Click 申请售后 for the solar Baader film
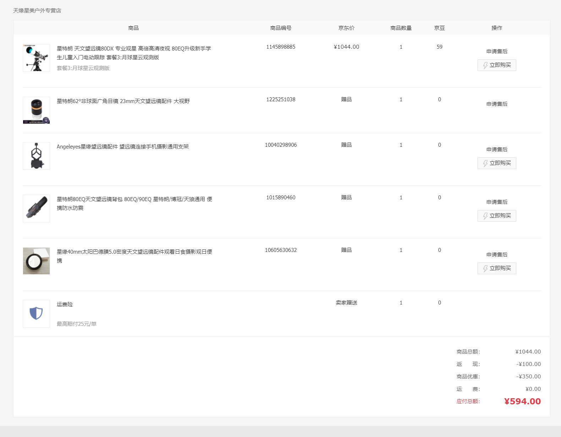This screenshot has width=561, height=437. [497, 255]
